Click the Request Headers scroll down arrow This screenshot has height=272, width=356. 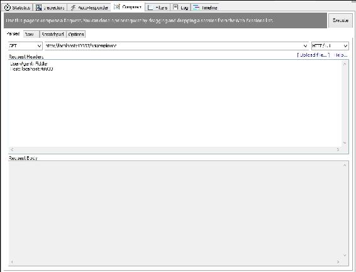pyautogui.click(x=345, y=143)
